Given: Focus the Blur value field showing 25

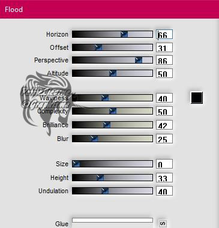Looking at the screenshot, I should point(164,139).
